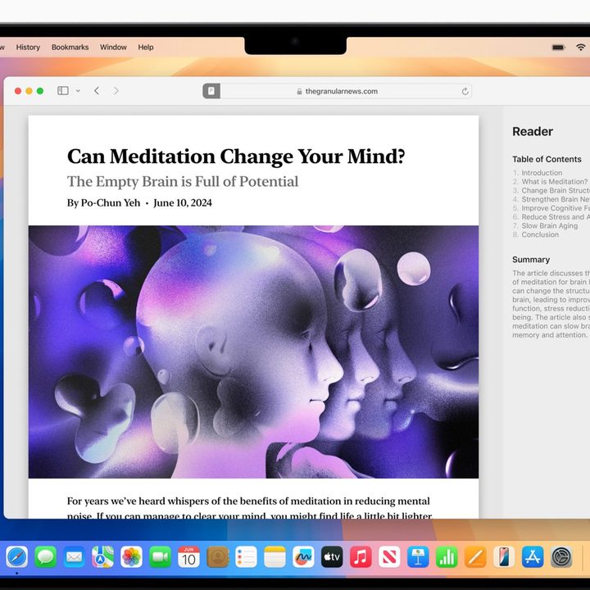Open Keynote from the Dock
This screenshot has height=590, width=590.
[418, 557]
